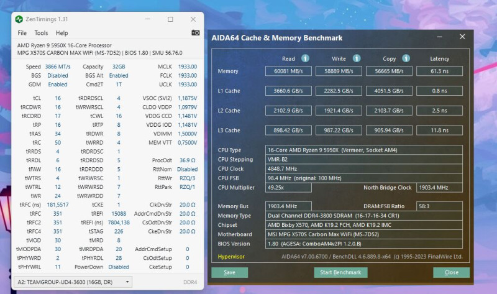
Task: Click the CPU Type field with Ryzen 9 5950X
Action: pyautogui.click(x=364, y=150)
